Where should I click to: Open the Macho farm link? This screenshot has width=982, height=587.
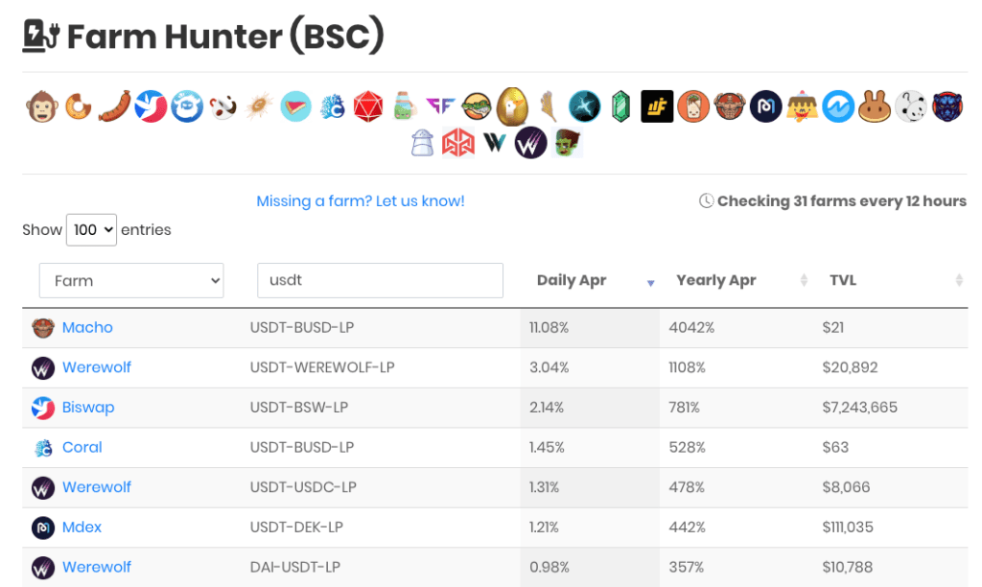click(x=87, y=328)
